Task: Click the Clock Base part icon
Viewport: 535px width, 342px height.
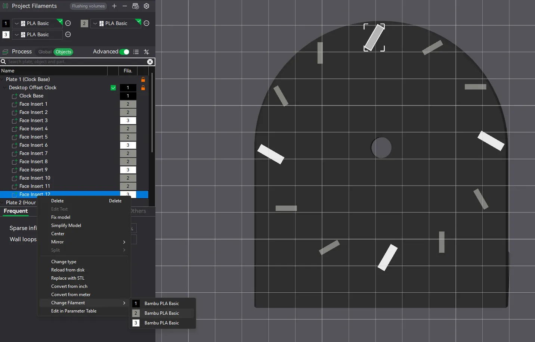Action: click(x=15, y=96)
